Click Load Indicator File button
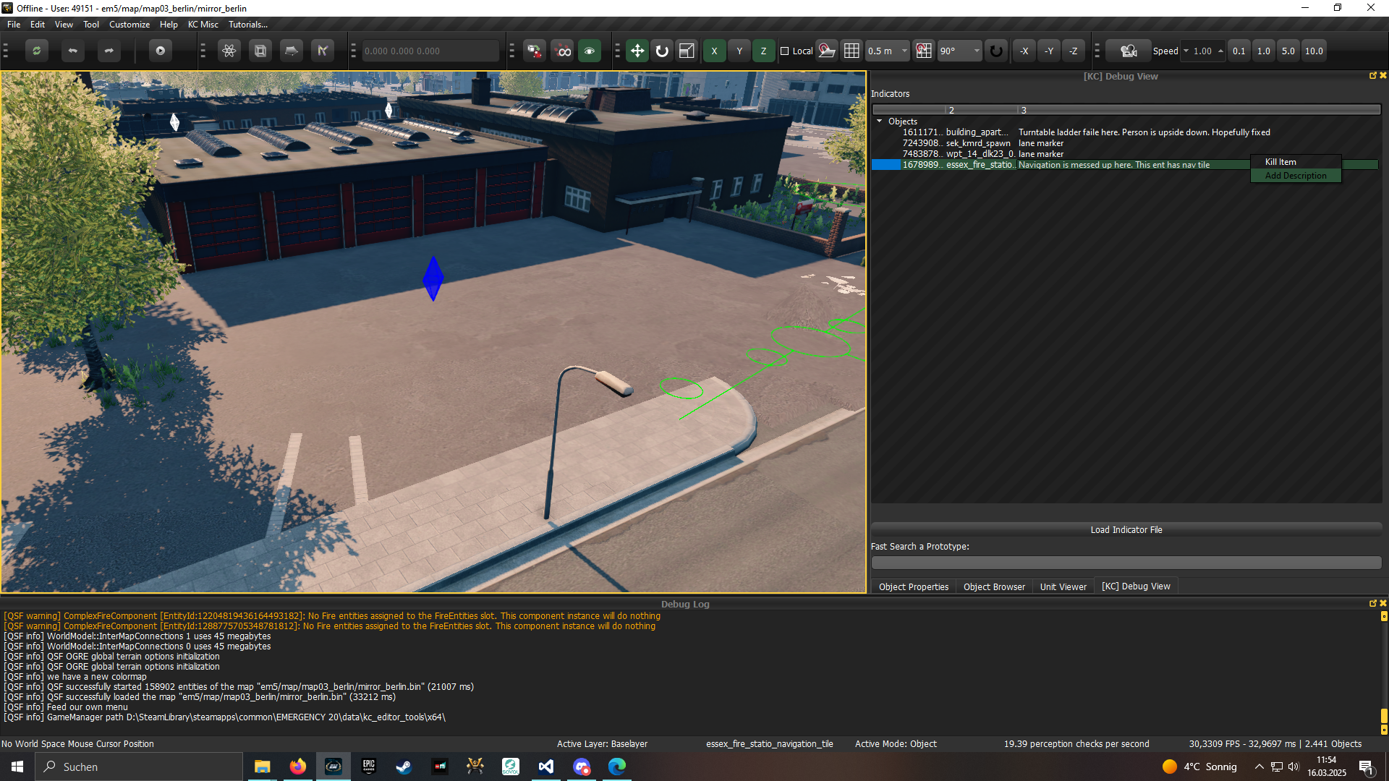The width and height of the screenshot is (1389, 781). click(1126, 529)
